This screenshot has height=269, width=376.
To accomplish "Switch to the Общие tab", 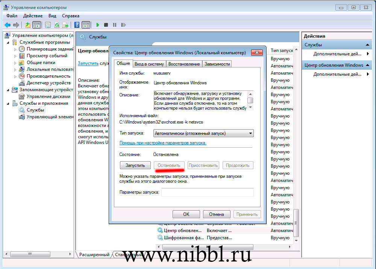I will click(123, 63).
